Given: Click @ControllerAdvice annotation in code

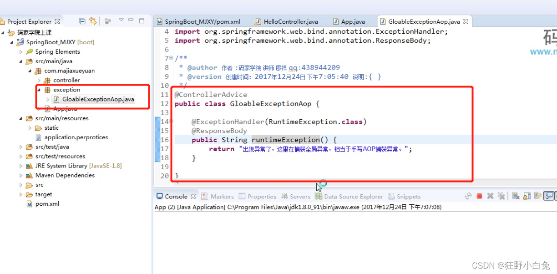Looking at the screenshot, I should (211, 95).
